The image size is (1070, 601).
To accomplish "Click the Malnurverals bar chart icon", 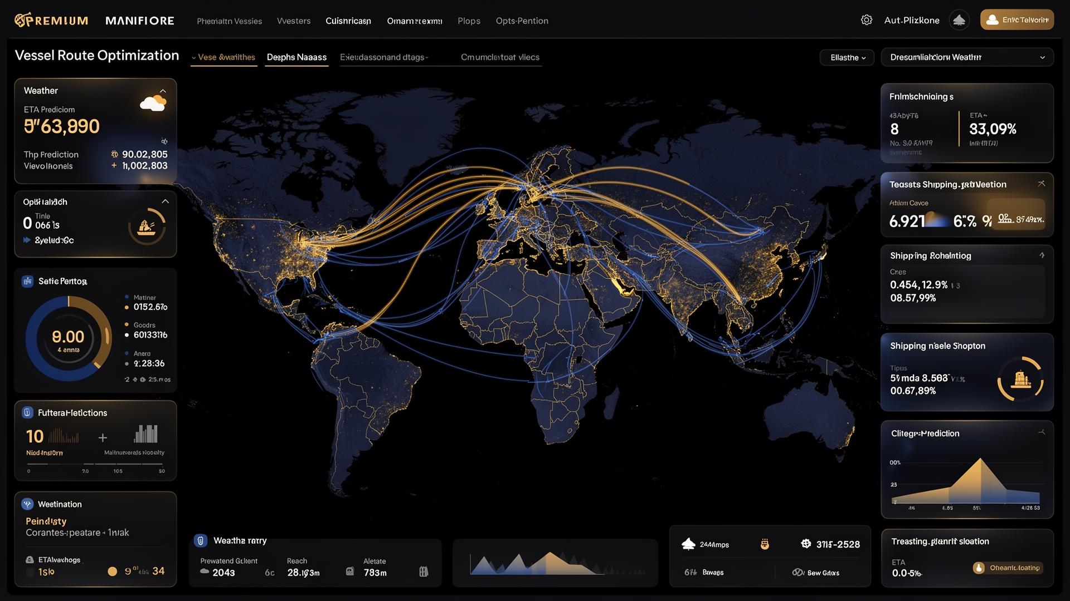I will tap(146, 433).
